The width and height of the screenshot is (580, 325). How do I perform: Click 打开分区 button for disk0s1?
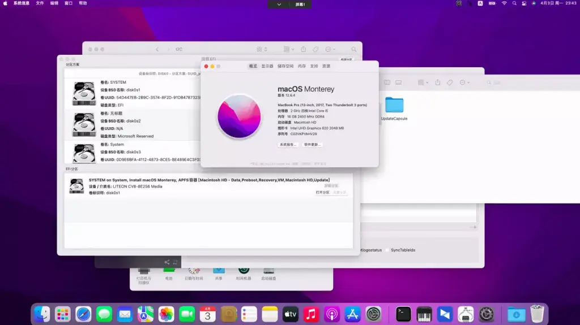(322, 192)
